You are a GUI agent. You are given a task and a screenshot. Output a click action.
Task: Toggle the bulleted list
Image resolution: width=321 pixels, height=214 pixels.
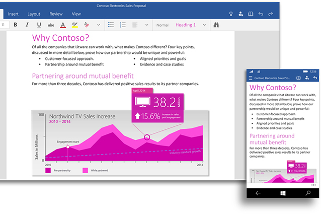click(x=111, y=25)
